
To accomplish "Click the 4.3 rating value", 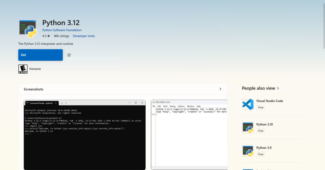I will [44, 36].
